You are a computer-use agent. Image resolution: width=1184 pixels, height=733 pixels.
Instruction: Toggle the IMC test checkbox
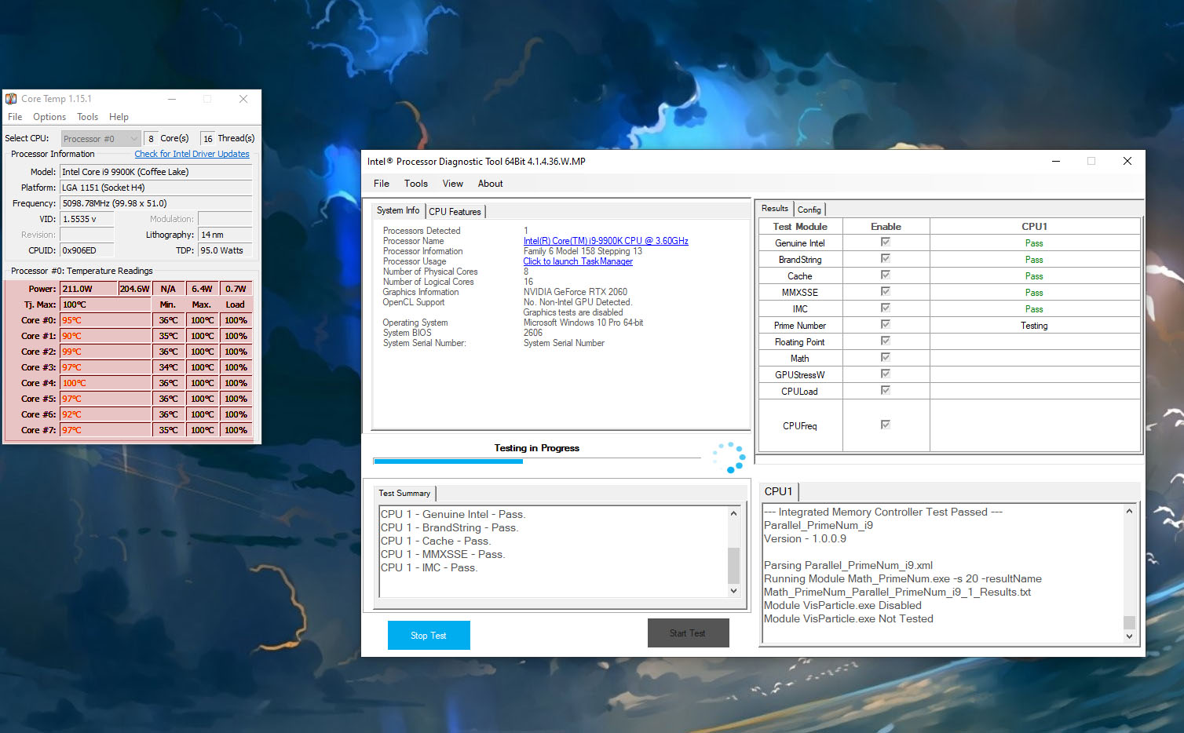pyautogui.click(x=886, y=308)
